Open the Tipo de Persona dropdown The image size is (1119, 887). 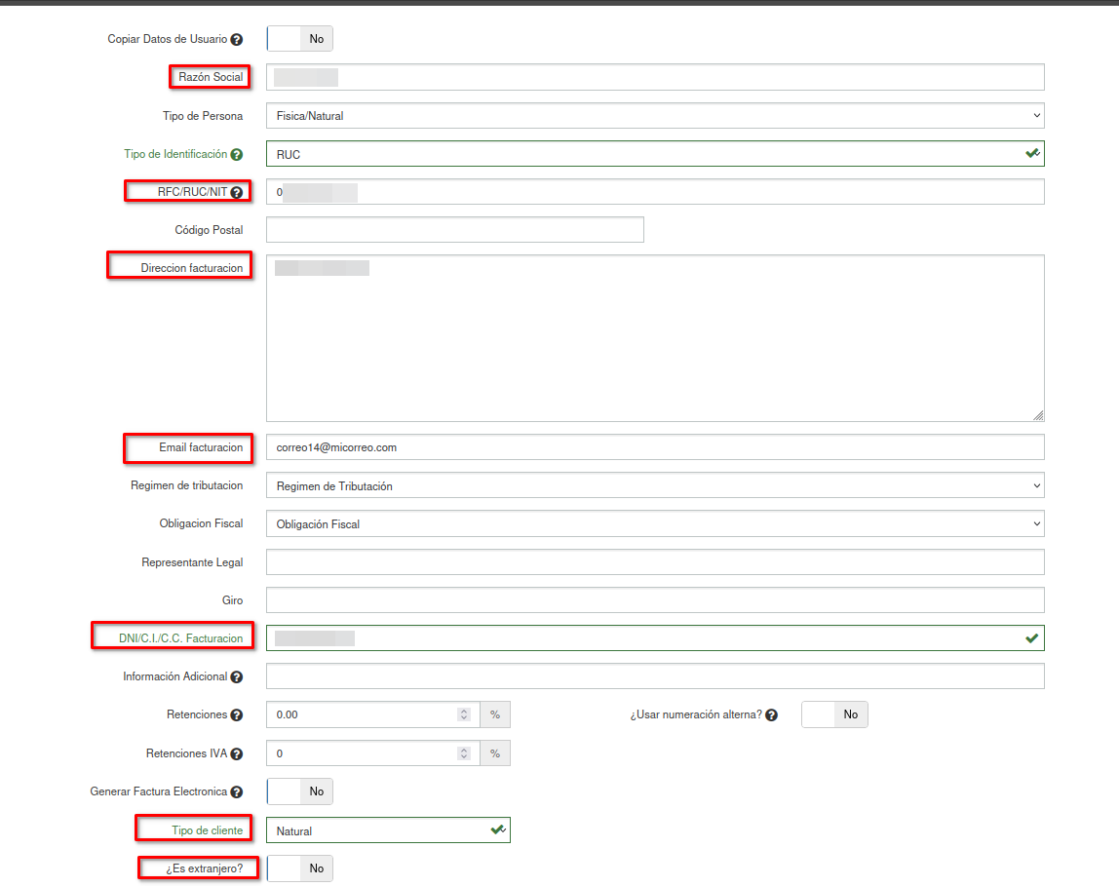coord(654,116)
